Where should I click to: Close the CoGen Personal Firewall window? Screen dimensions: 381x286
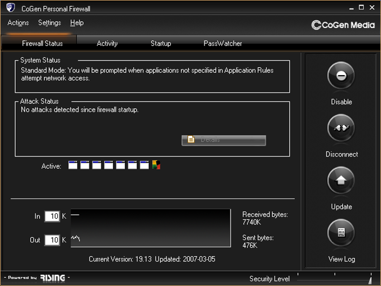pyautogui.click(x=372, y=7)
